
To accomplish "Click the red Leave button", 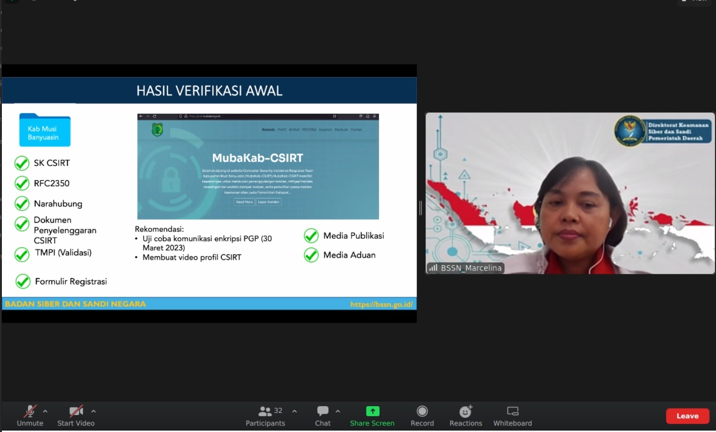I will pos(687,416).
